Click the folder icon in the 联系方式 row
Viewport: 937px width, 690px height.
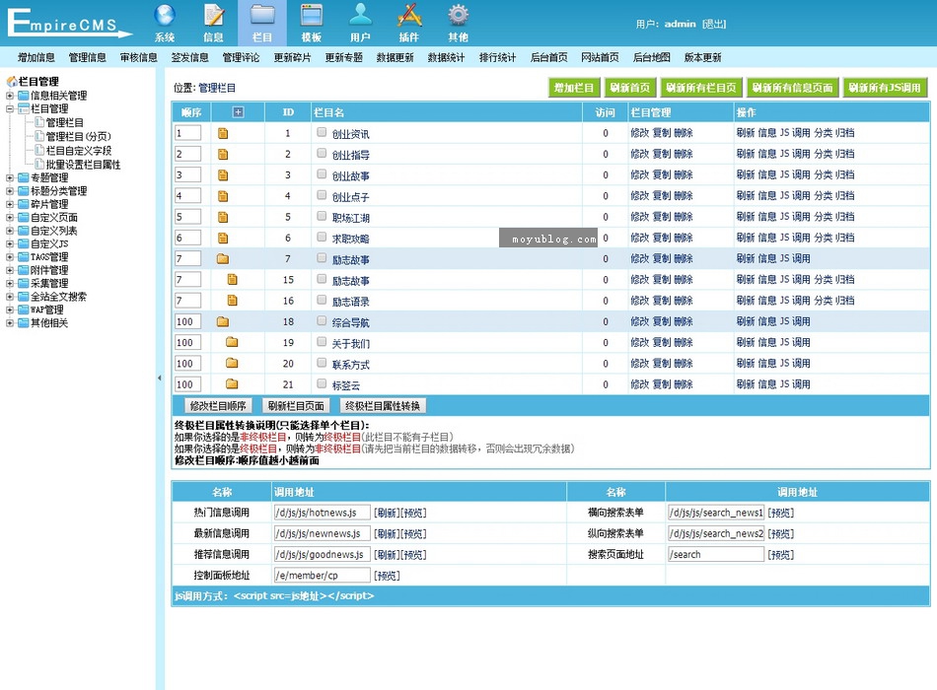232,363
